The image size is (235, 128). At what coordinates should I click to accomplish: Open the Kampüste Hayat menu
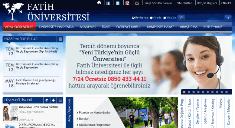160,27
